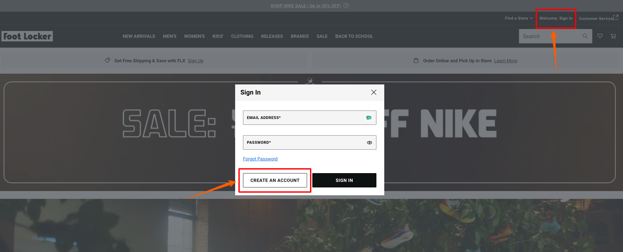Open the Kids' menu
This screenshot has height=252, width=623.
[x=218, y=36]
